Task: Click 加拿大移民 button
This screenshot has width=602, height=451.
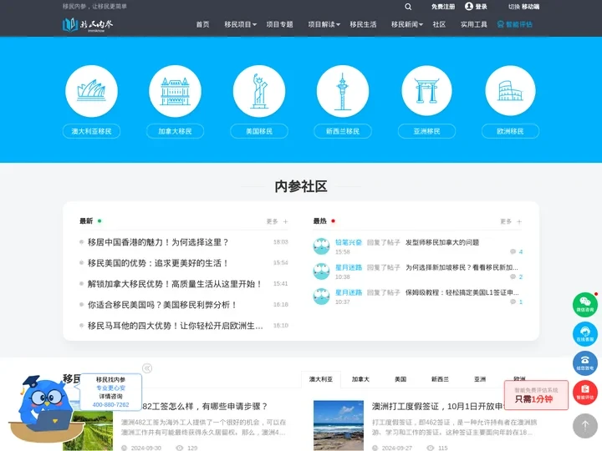Action: tap(175, 131)
